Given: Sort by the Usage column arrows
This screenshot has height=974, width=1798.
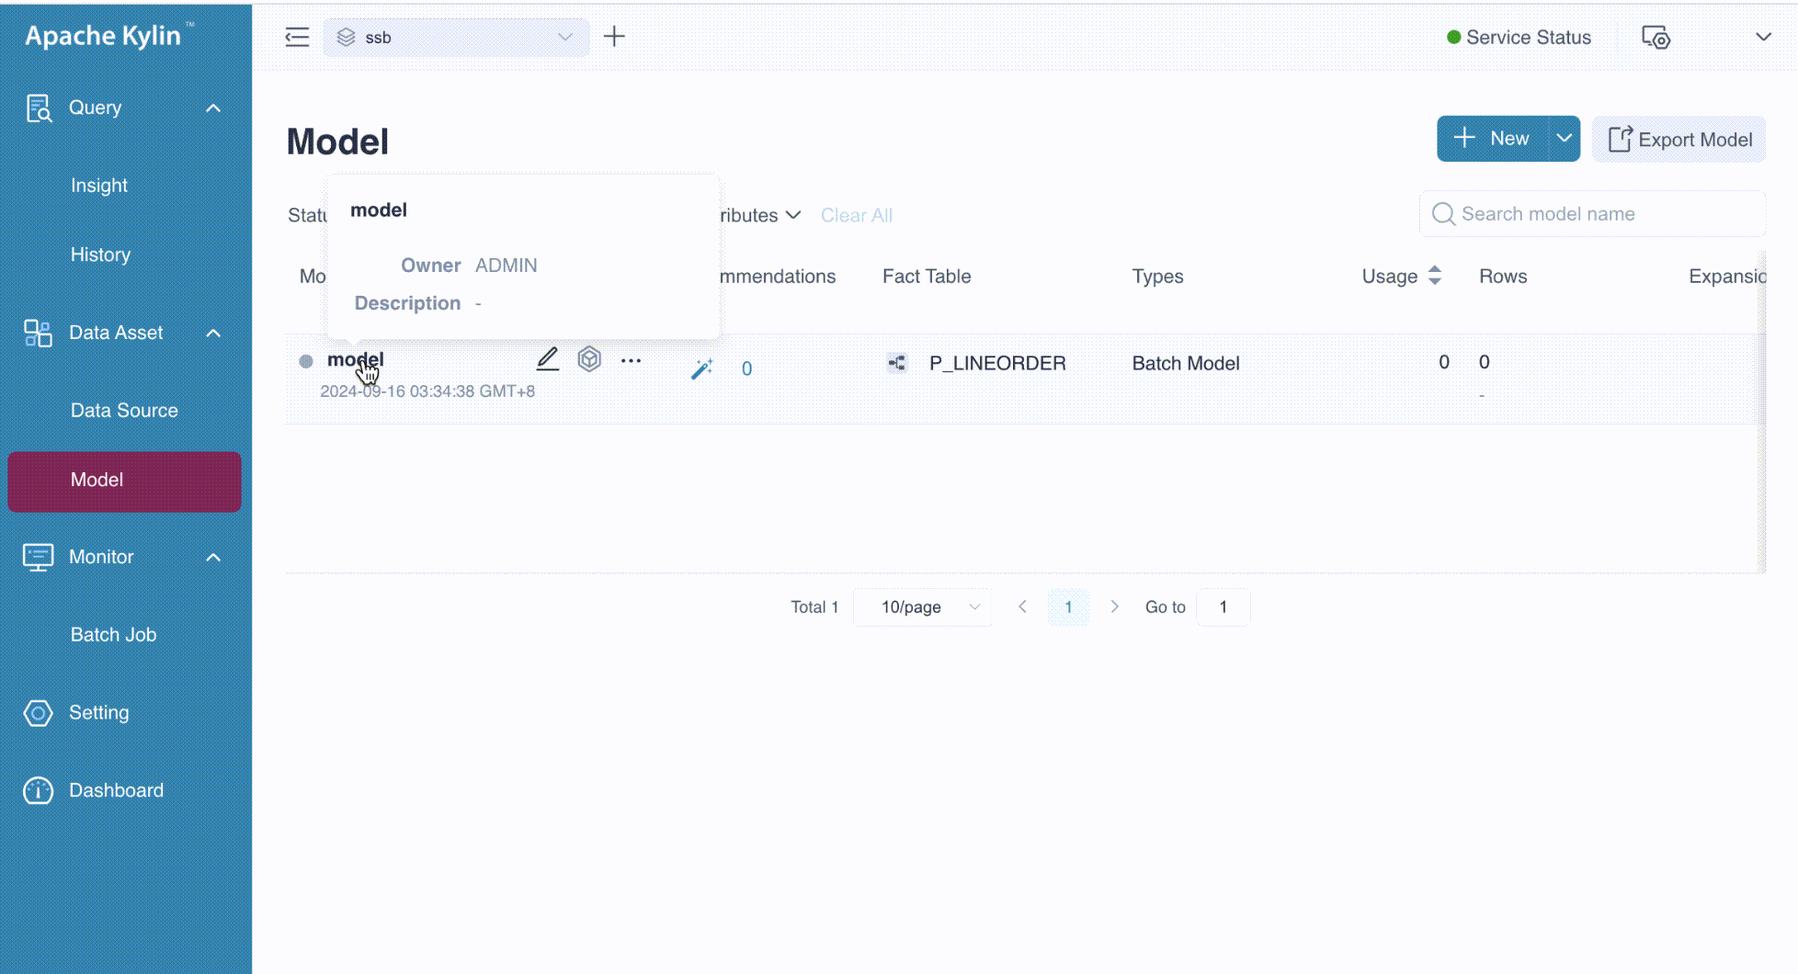Looking at the screenshot, I should coord(1434,276).
